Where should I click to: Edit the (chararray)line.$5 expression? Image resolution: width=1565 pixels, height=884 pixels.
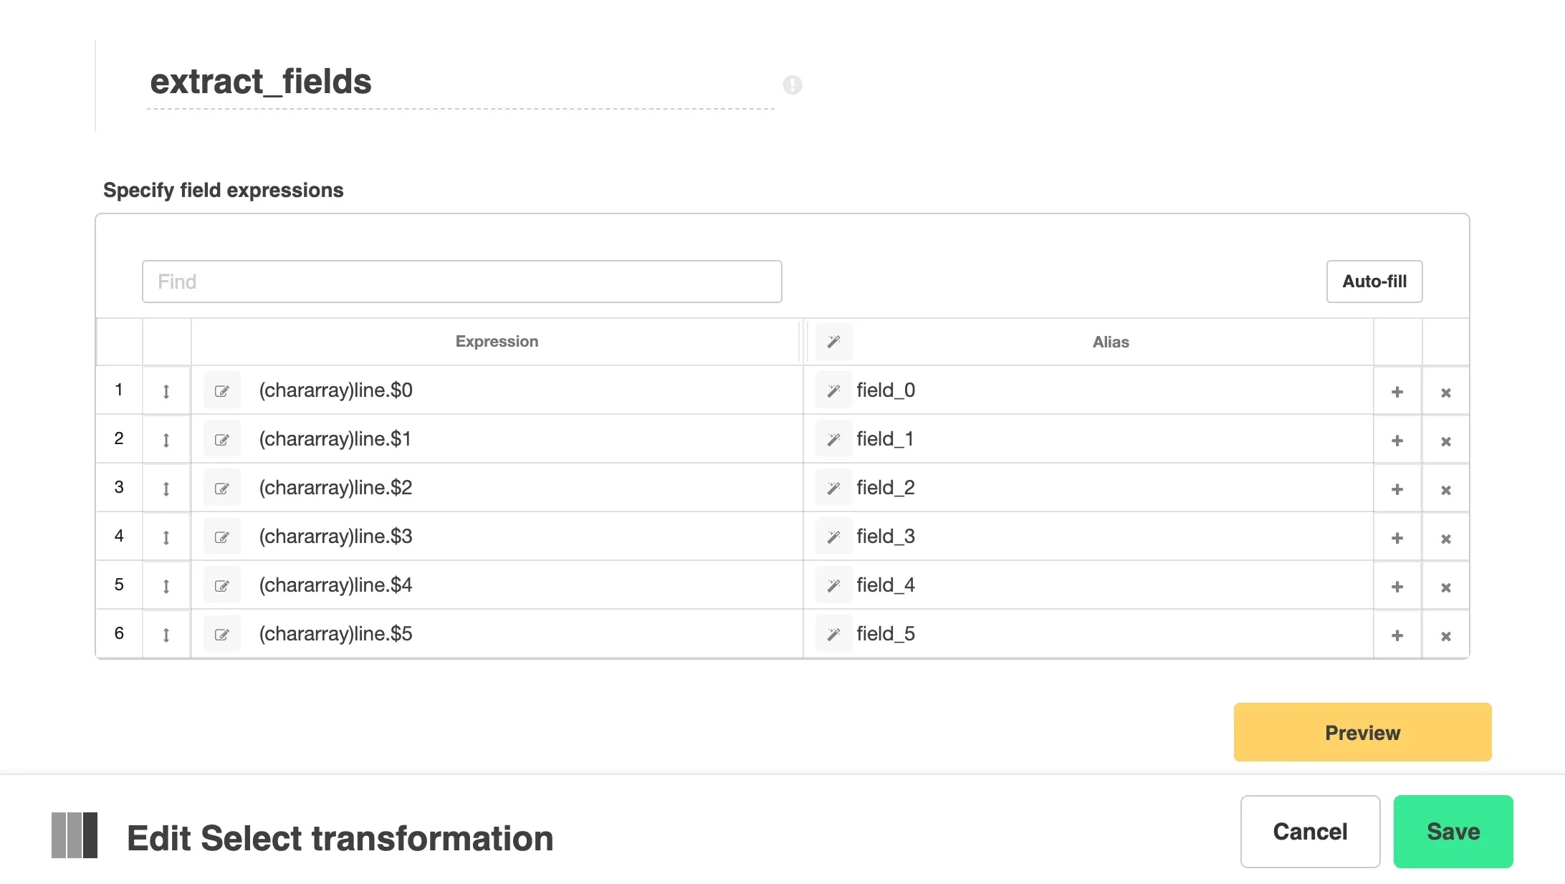tap(222, 633)
